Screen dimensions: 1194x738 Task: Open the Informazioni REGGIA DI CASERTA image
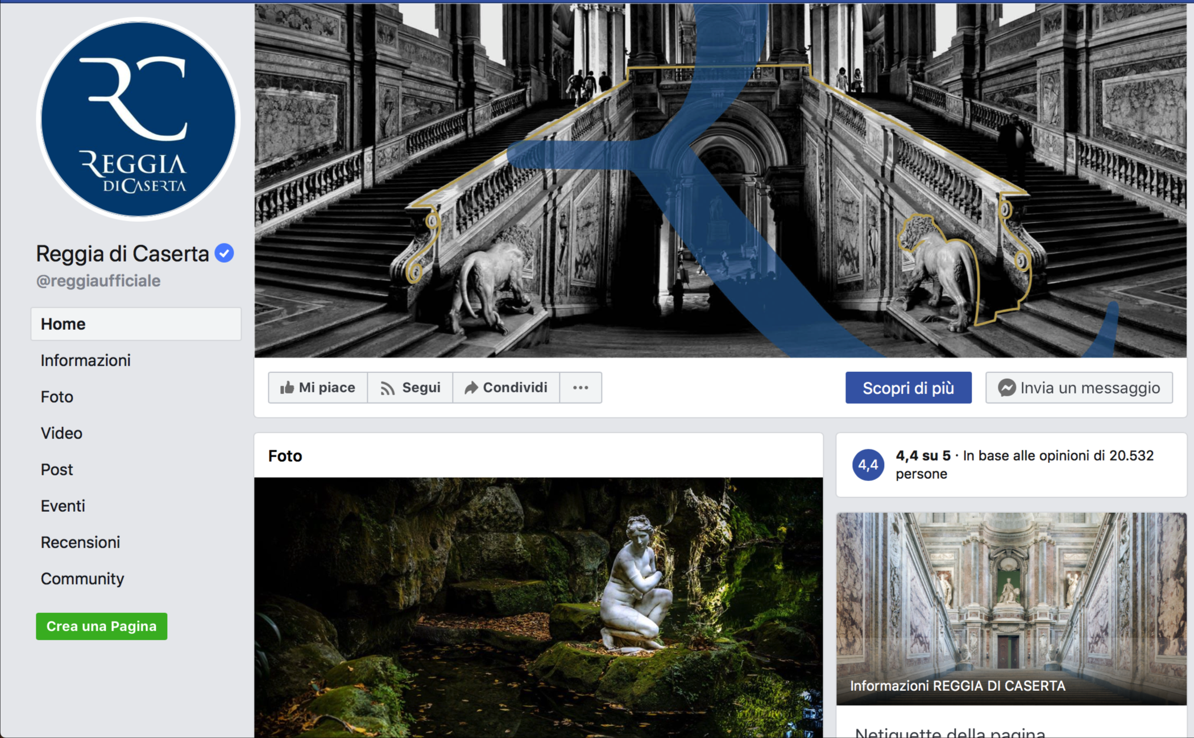(x=1011, y=608)
